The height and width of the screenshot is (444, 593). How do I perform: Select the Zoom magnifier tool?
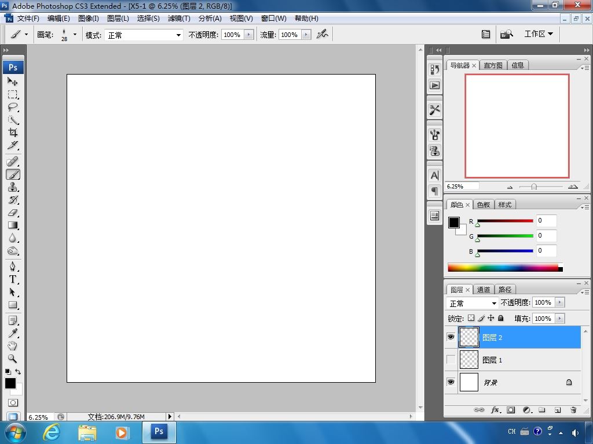tap(13, 358)
